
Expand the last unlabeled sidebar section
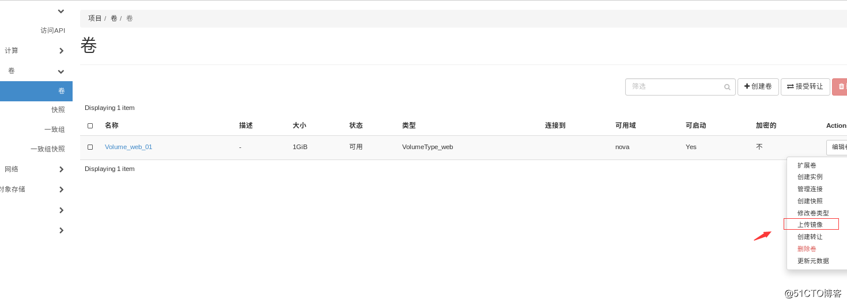coord(61,230)
